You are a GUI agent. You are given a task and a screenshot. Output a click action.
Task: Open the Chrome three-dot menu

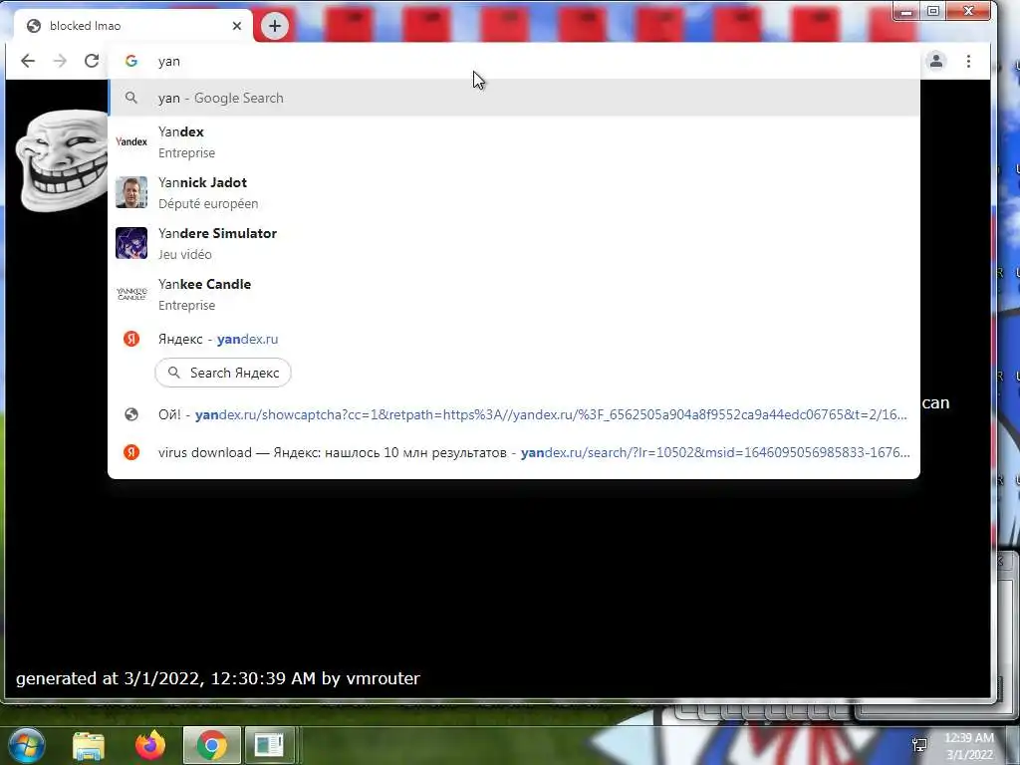(x=968, y=61)
